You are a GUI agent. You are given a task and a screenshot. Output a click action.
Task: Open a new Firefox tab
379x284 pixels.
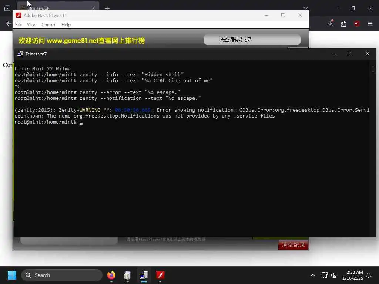click(107, 8)
